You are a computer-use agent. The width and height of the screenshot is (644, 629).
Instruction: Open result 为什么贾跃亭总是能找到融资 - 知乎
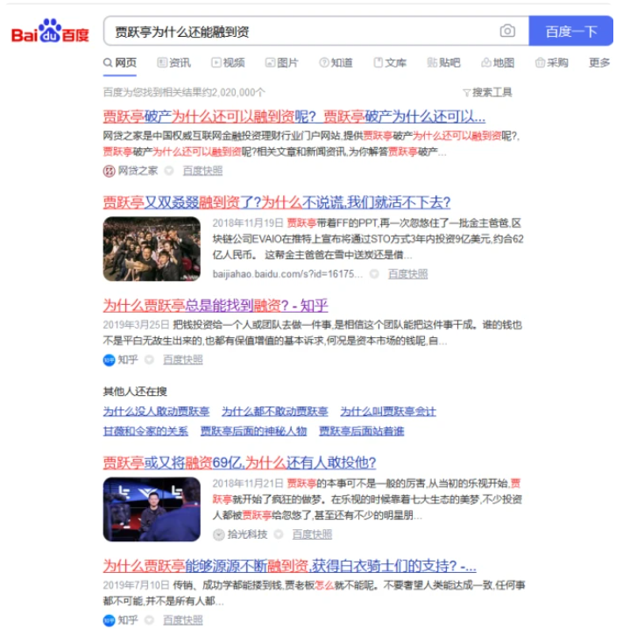tap(215, 305)
